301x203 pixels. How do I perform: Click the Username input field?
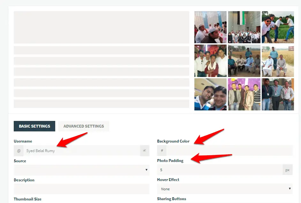(82, 150)
